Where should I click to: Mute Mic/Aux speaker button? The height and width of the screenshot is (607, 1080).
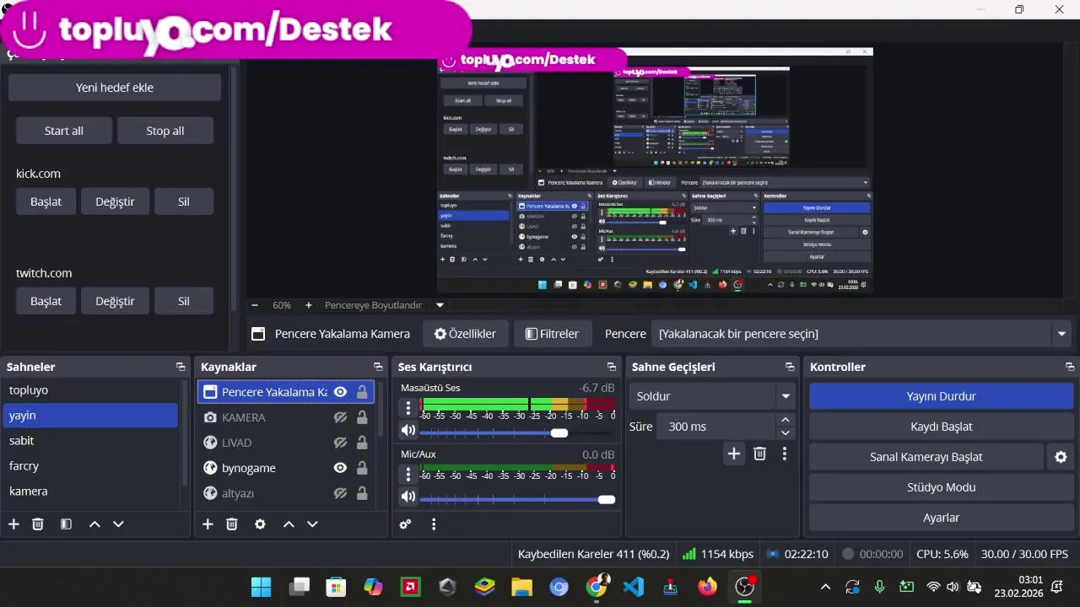point(408,497)
